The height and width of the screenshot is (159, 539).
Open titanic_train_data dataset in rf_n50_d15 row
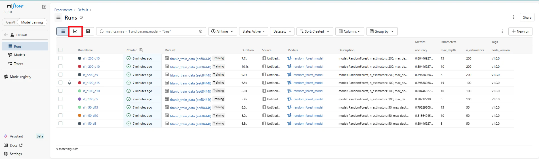pyautogui.click(x=190, y=108)
